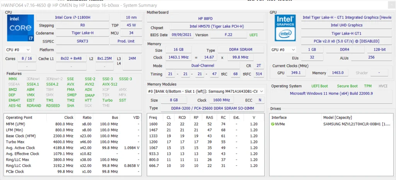Viewport: 396px width, 180px height.
Task: Click the Prod. Unit field
Action: 126,41
